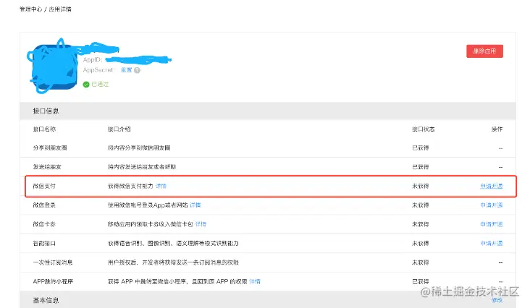Screen dimensions: 530x308
Task: Select the 分享到朋友圈 interface name
Action: click(x=50, y=147)
